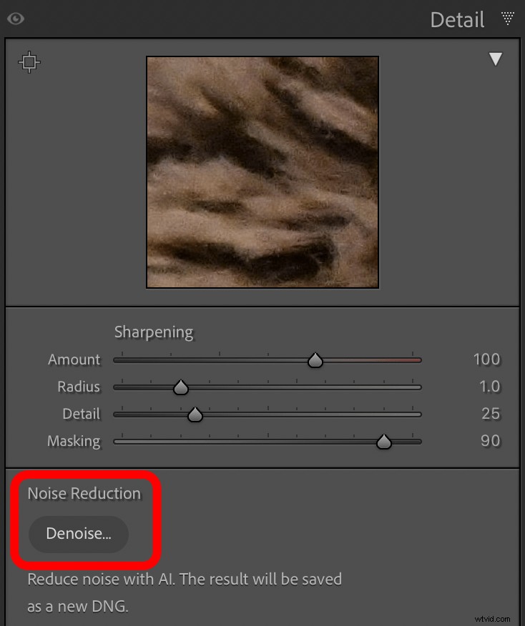Click the Masking value field showing 90

pyautogui.click(x=490, y=441)
